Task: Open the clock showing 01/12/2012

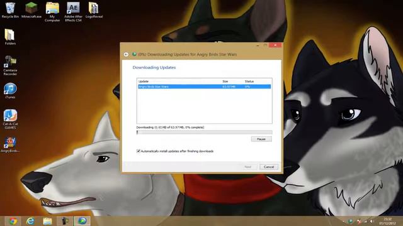Action: [x=388, y=221]
